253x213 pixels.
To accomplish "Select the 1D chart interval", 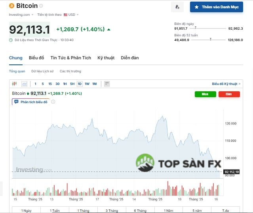I will click(80, 84).
